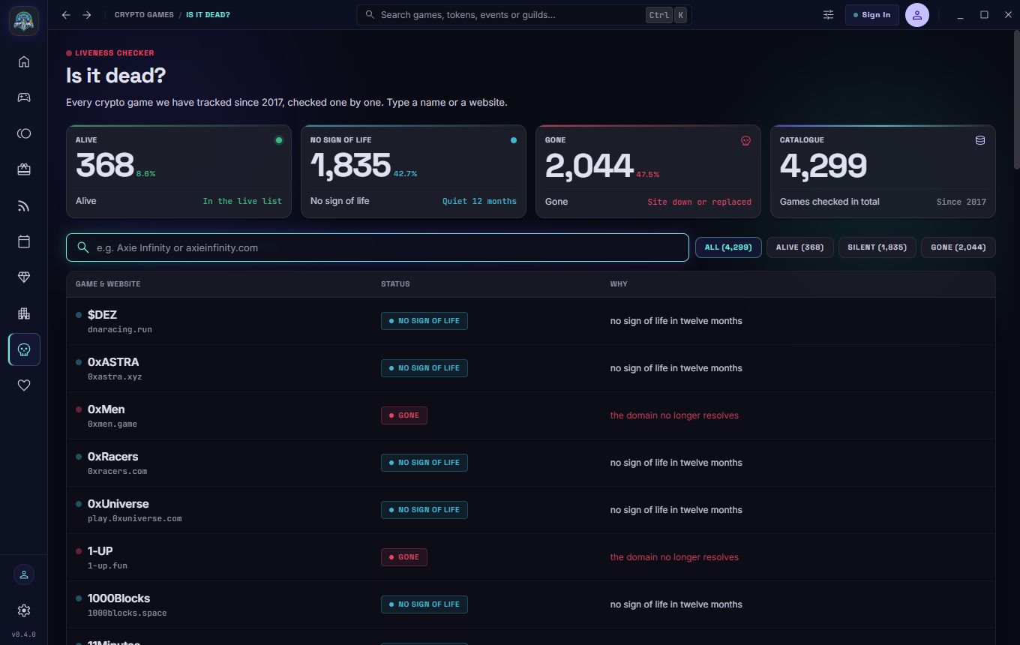This screenshot has height=645, width=1020.
Task: Go back with the left arrow
Action: pos(67,15)
